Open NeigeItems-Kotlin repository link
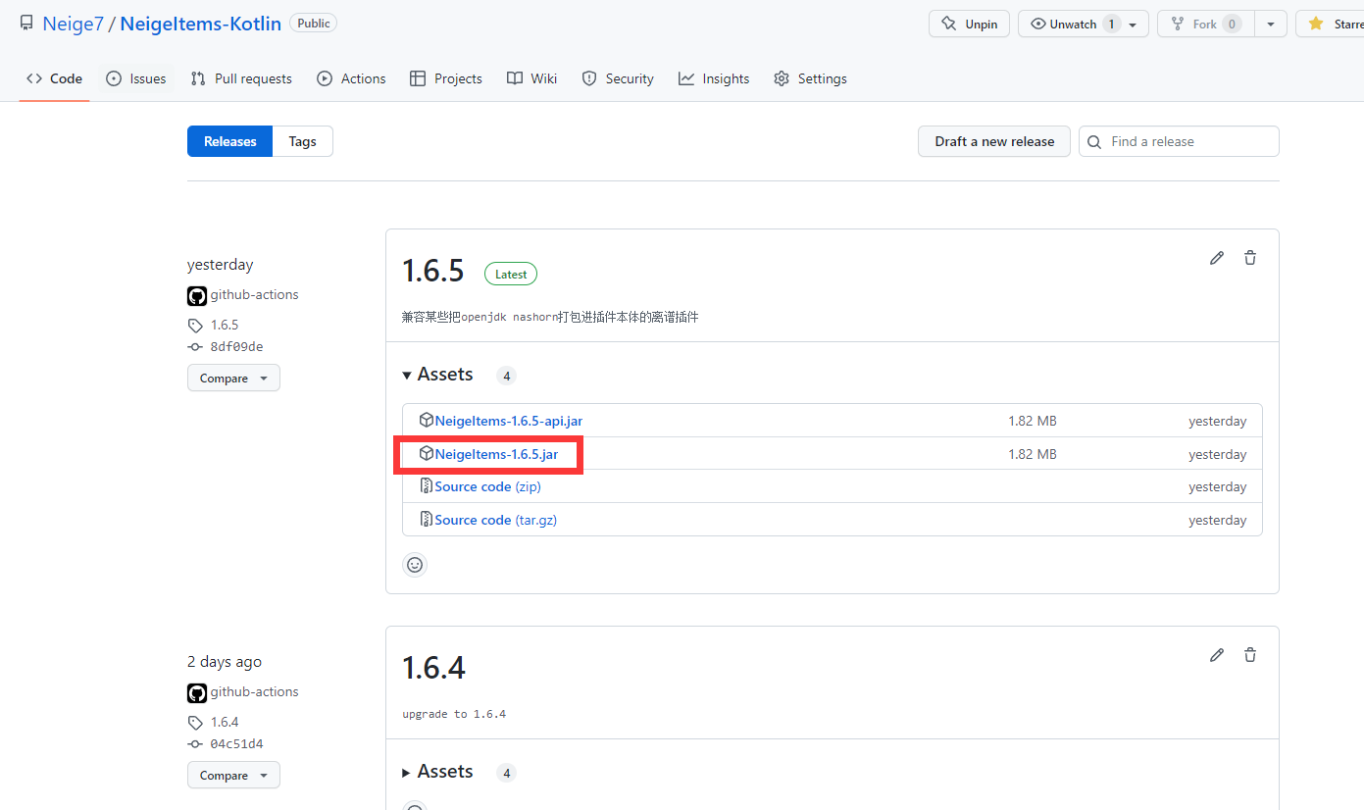 pos(200,24)
